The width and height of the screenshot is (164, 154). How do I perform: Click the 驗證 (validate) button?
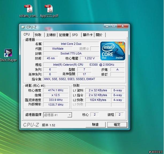[x=96, y=125]
